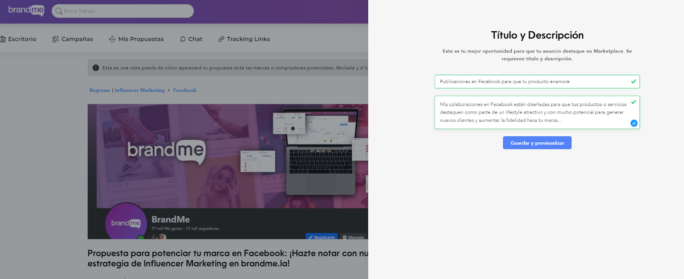Click the BrandMe page name text
Viewport: 684px width, 279px height.
(x=171, y=219)
